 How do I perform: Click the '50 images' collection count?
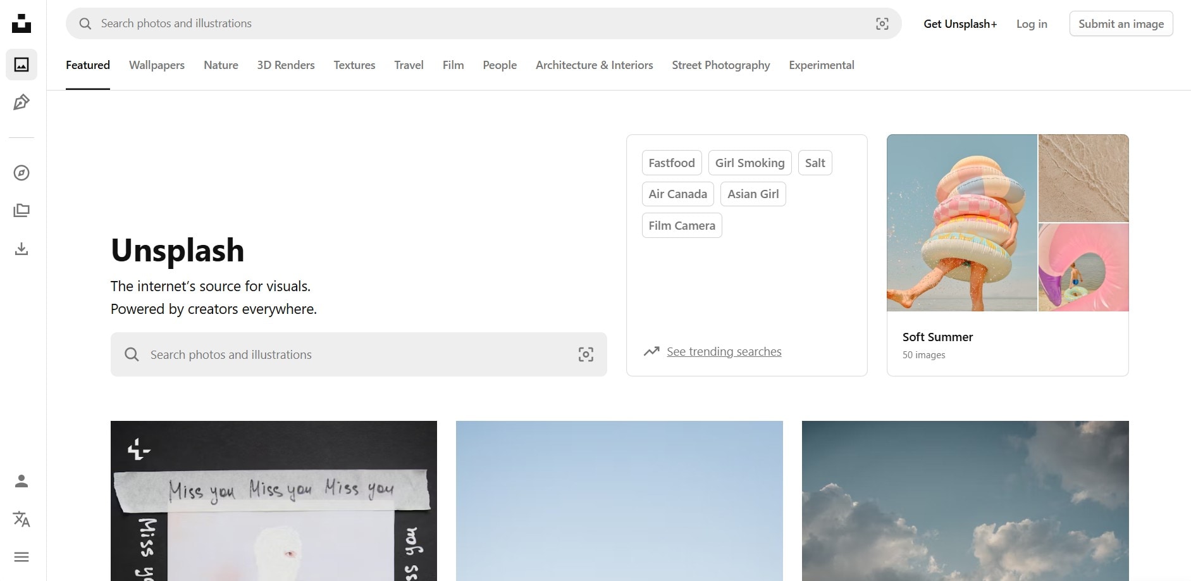(x=923, y=355)
